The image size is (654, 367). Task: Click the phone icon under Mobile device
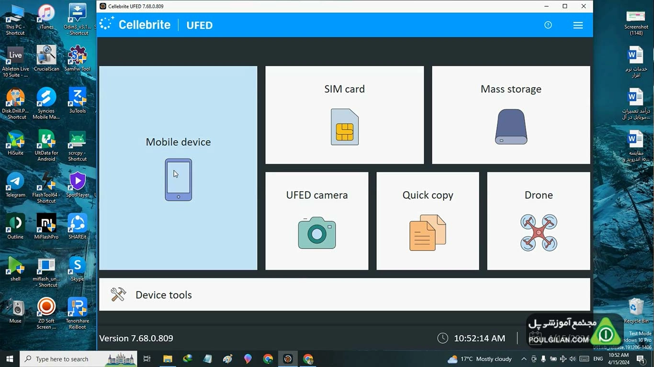(x=179, y=180)
